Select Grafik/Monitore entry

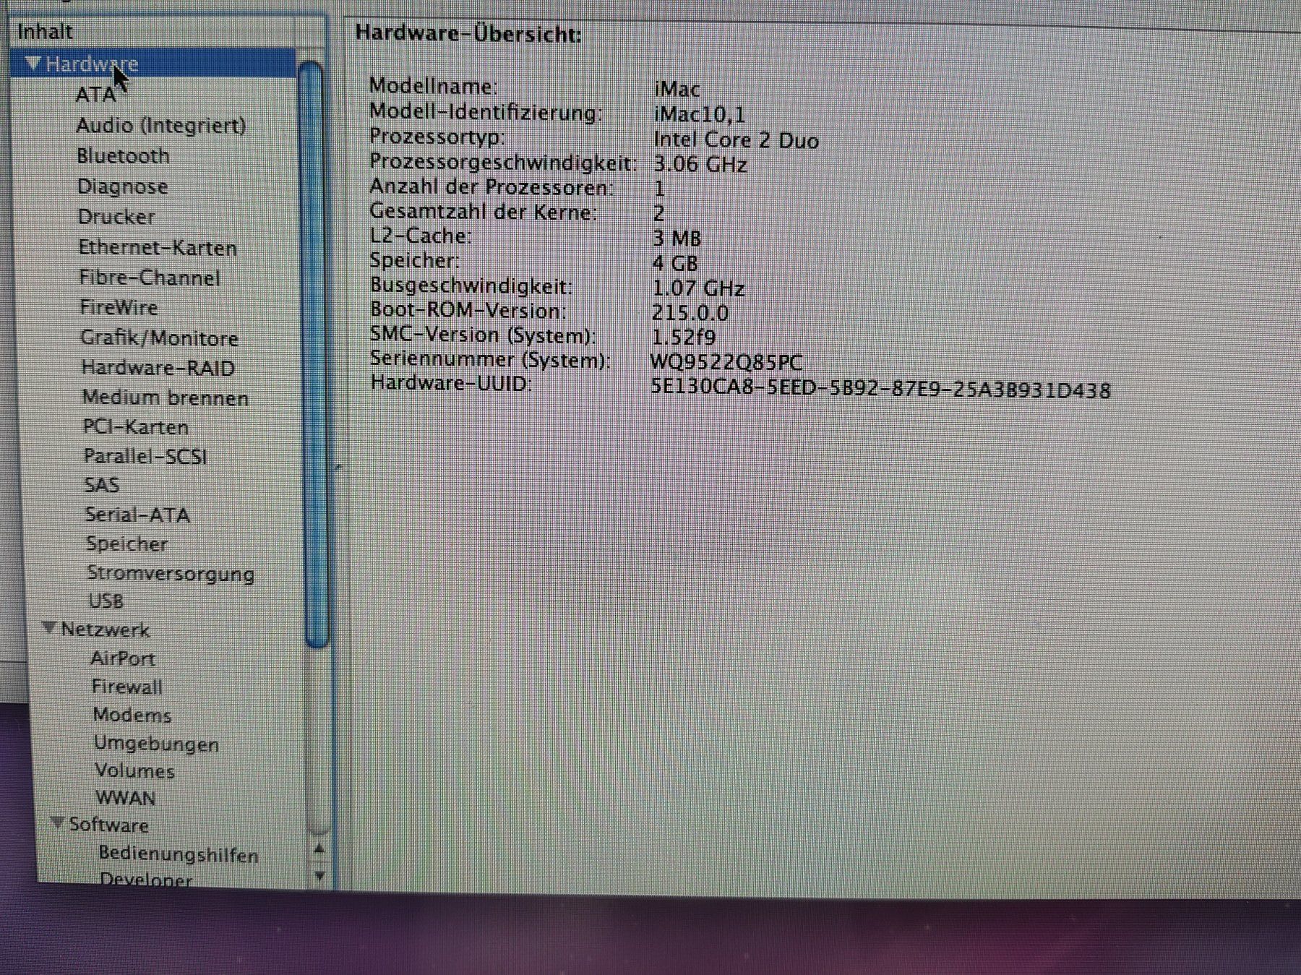tap(160, 338)
